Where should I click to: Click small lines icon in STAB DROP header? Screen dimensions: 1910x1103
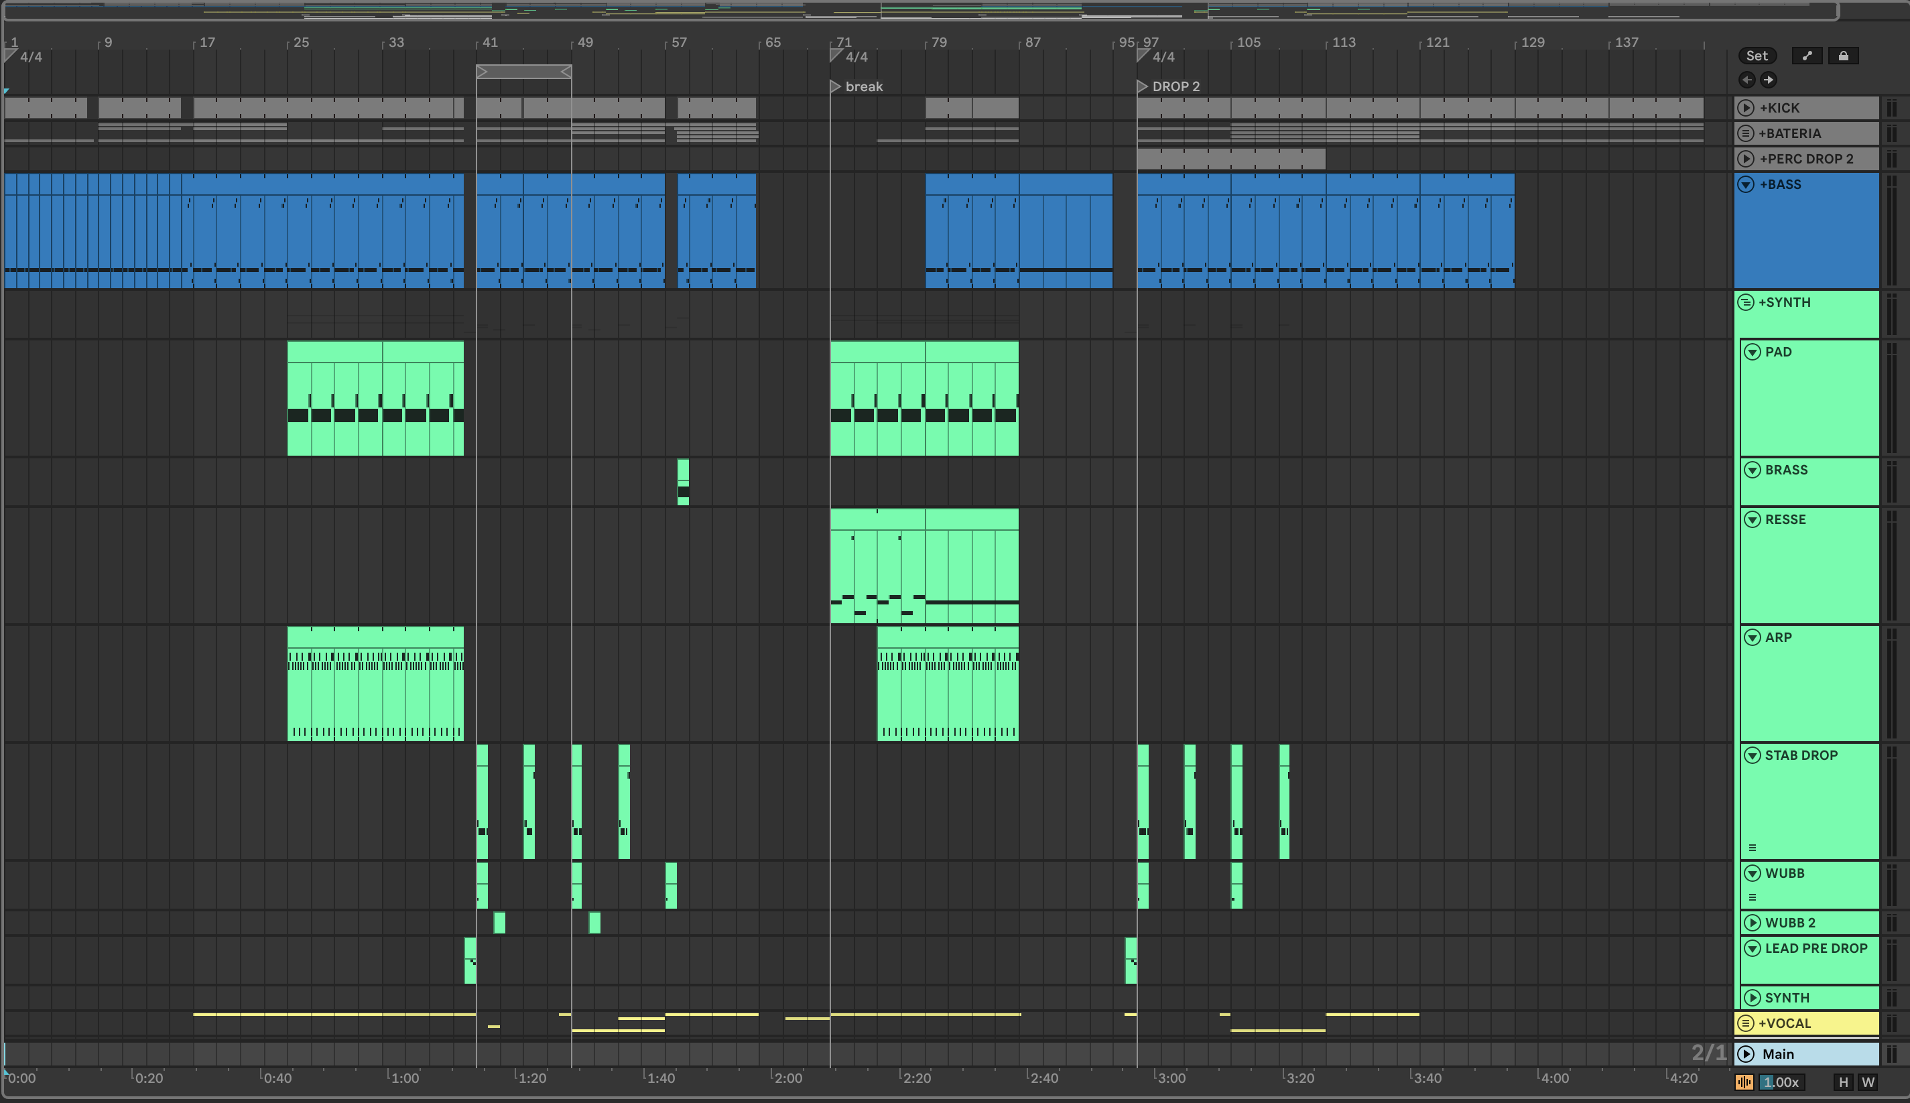coord(1753,848)
